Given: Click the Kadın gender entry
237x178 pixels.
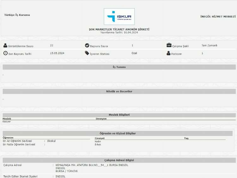Looking at the screenshot, I should click(98, 141).
